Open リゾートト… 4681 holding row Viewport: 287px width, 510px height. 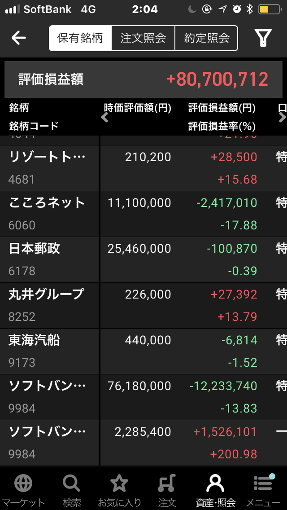(x=143, y=168)
